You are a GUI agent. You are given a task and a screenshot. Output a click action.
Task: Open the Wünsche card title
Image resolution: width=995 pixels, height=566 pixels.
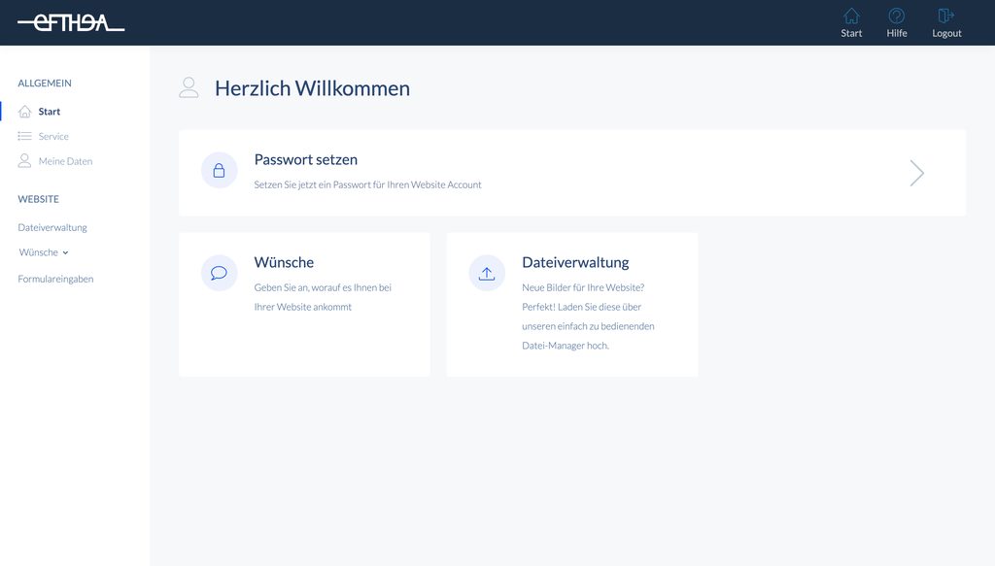(284, 262)
